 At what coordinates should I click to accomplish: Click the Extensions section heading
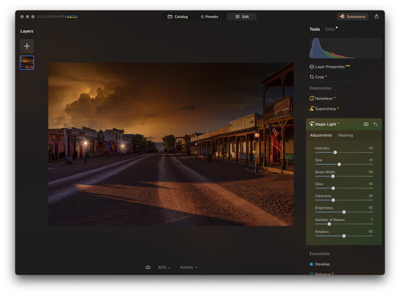pyautogui.click(x=320, y=88)
